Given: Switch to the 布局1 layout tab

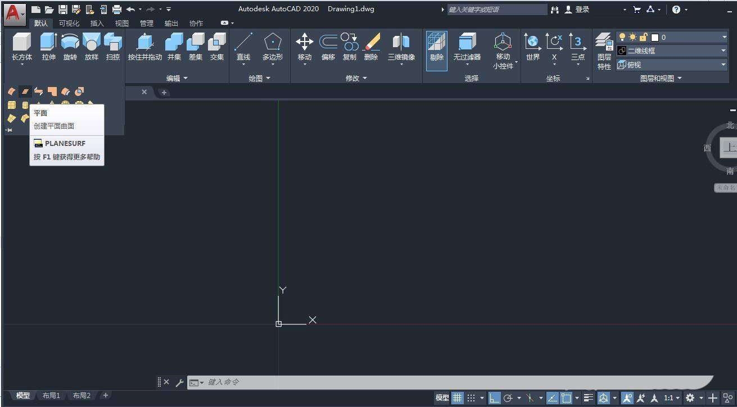Looking at the screenshot, I should click(x=51, y=395).
